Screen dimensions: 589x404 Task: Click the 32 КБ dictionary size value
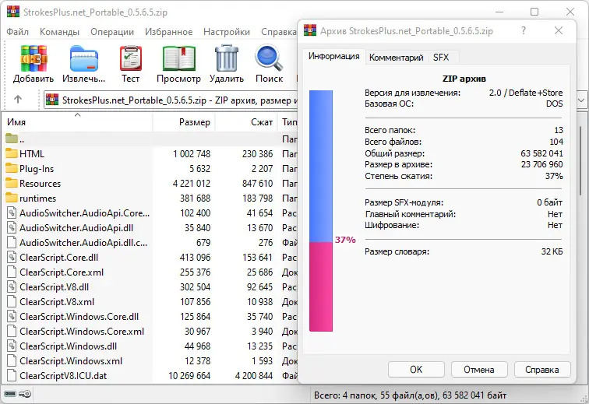point(552,251)
